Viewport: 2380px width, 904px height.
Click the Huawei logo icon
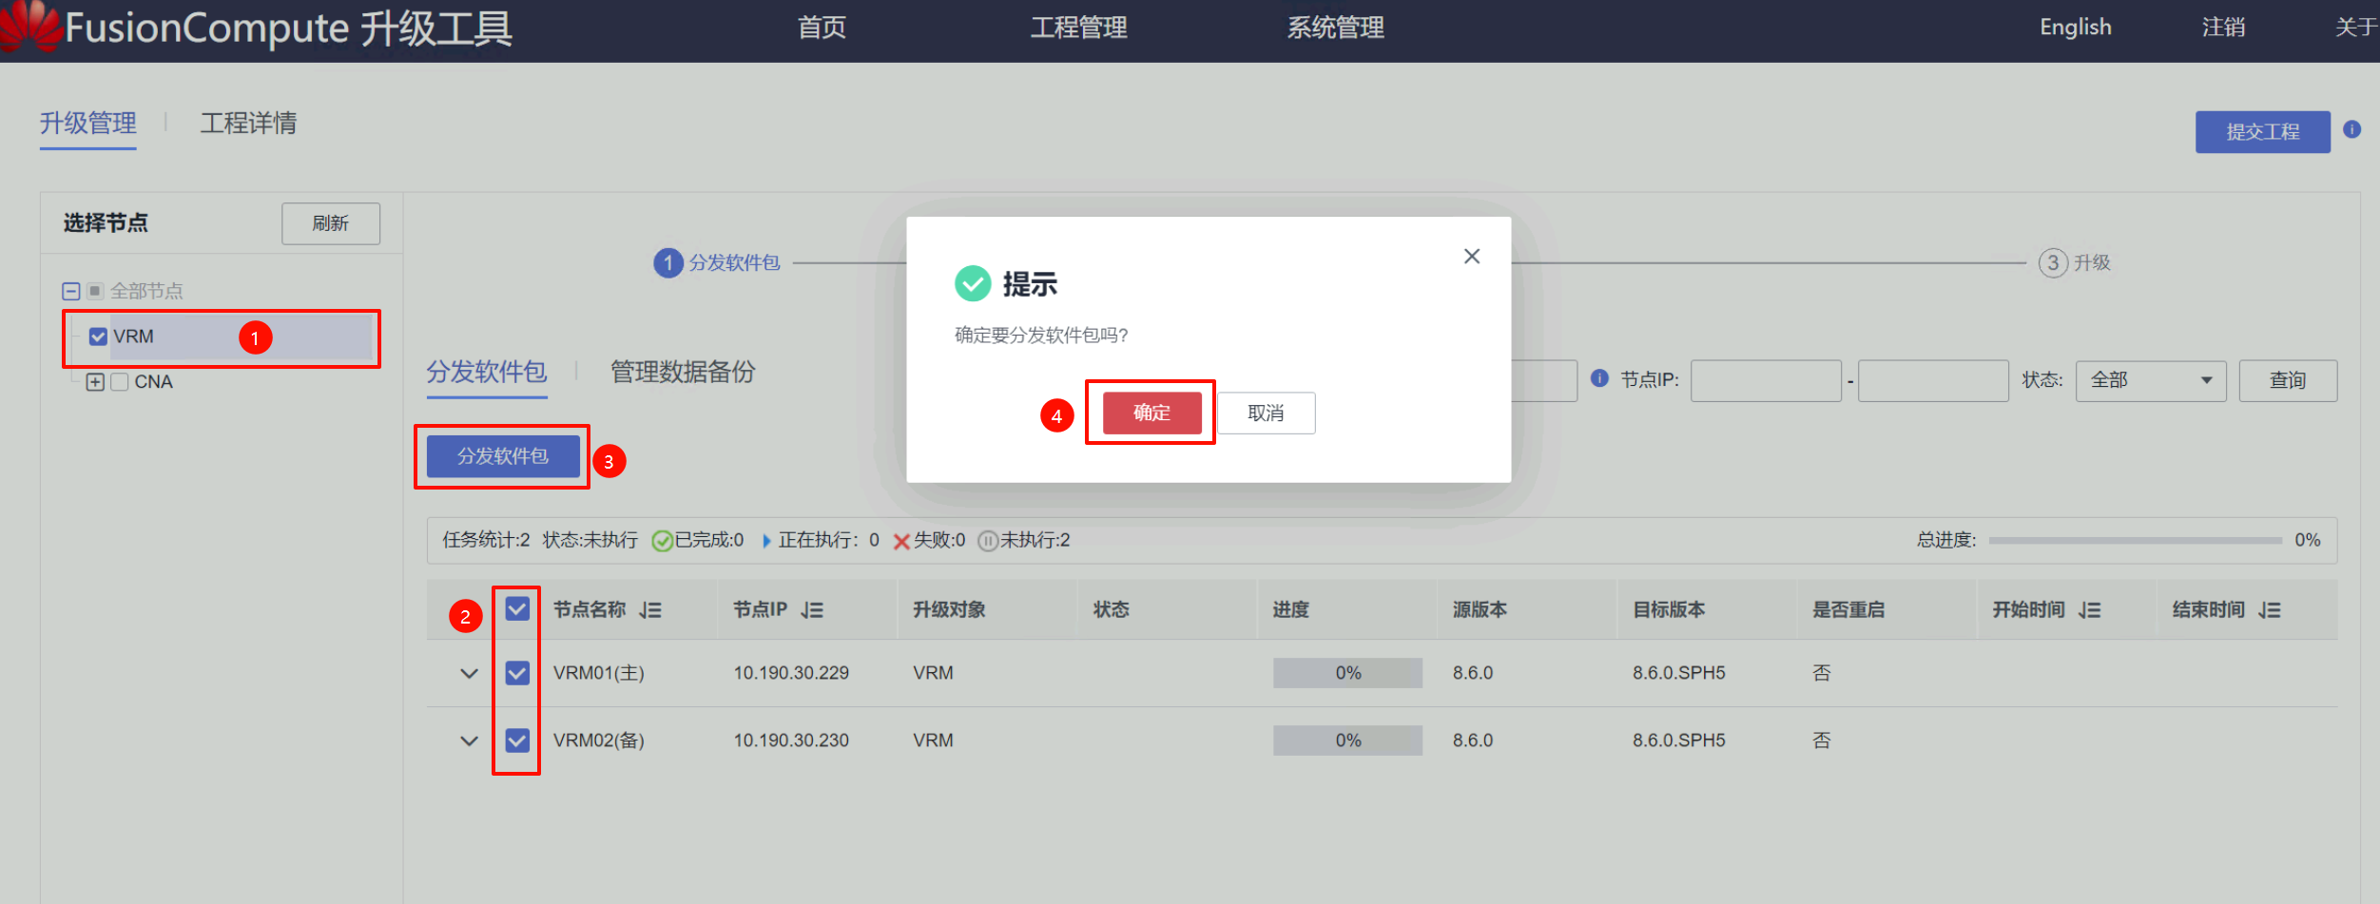(x=30, y=25)
